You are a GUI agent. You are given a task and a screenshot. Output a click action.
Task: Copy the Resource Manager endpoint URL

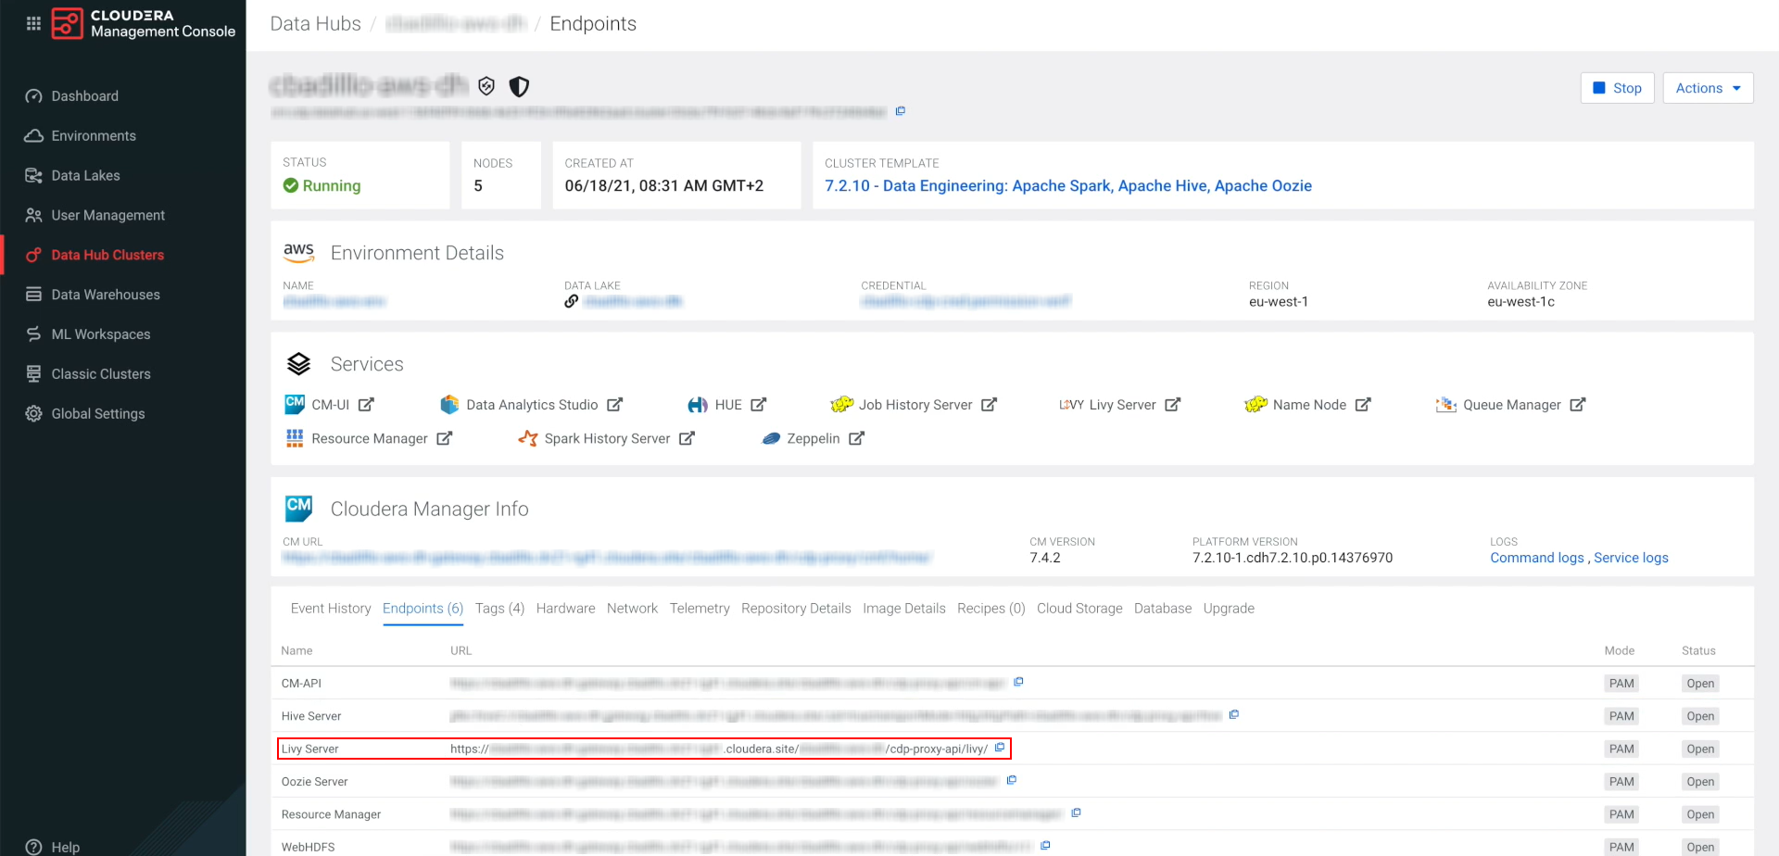1077,812
